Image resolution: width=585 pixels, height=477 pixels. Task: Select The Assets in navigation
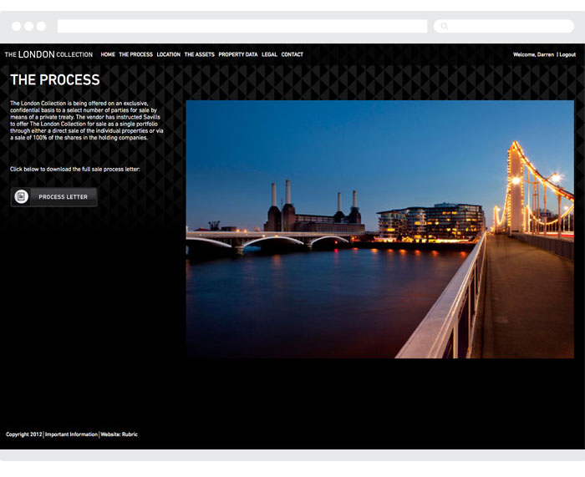pyautogui.click(x=199, y=54)
